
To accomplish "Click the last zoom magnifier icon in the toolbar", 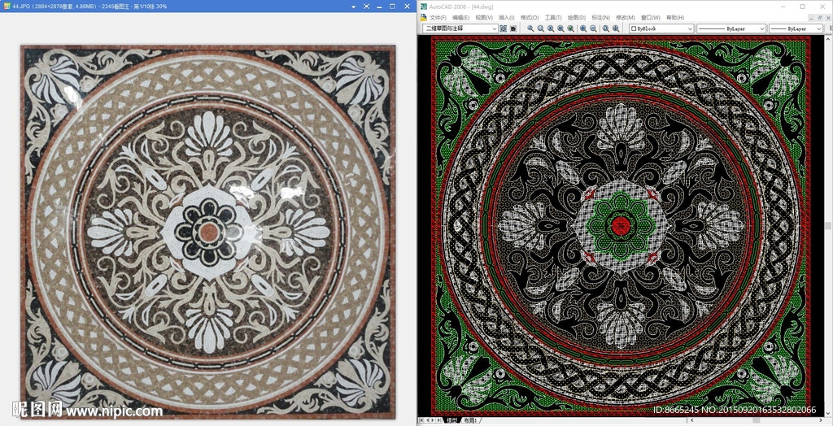I will coord(615,28).
